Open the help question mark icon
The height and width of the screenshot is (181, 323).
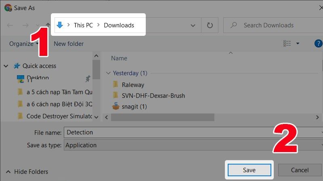[x=319, y=43]
